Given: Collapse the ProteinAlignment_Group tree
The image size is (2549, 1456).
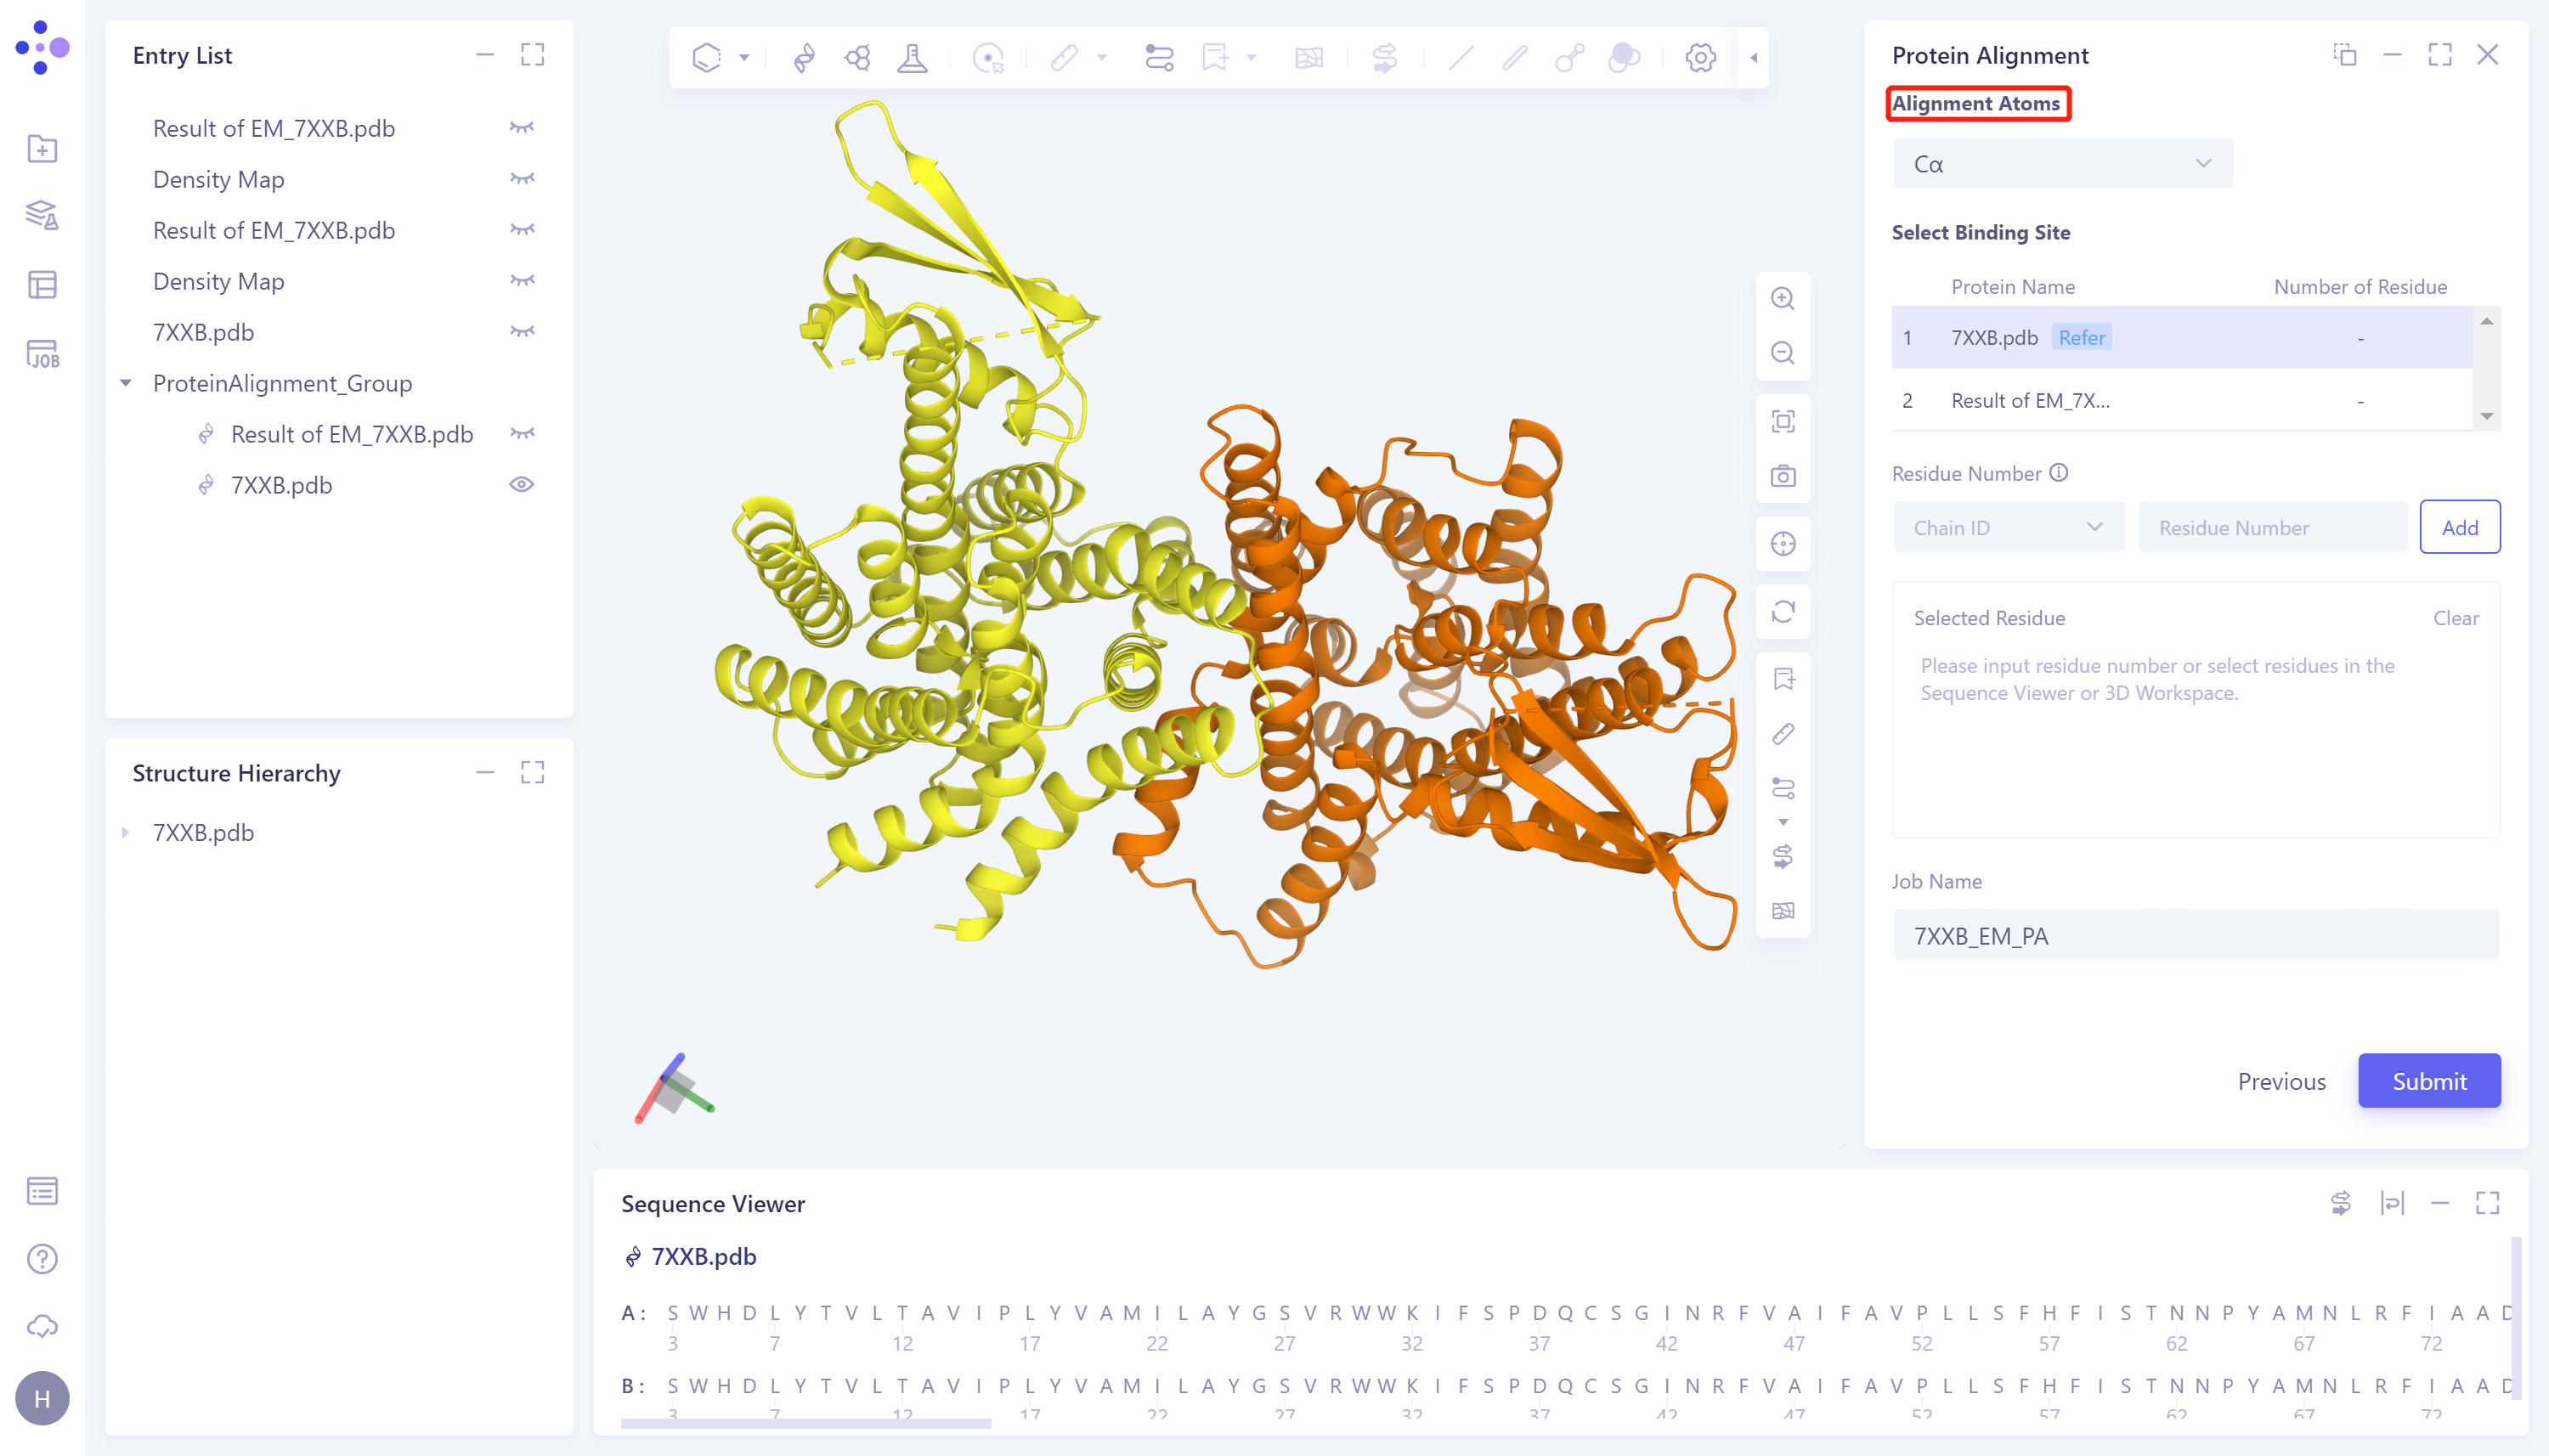Looking at the screenshot, I should (x=126, y=383).
